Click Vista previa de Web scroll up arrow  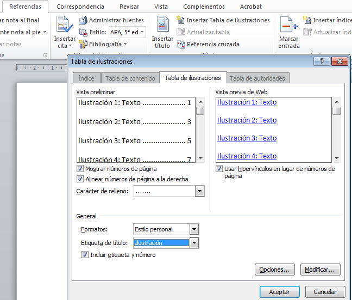337,102
